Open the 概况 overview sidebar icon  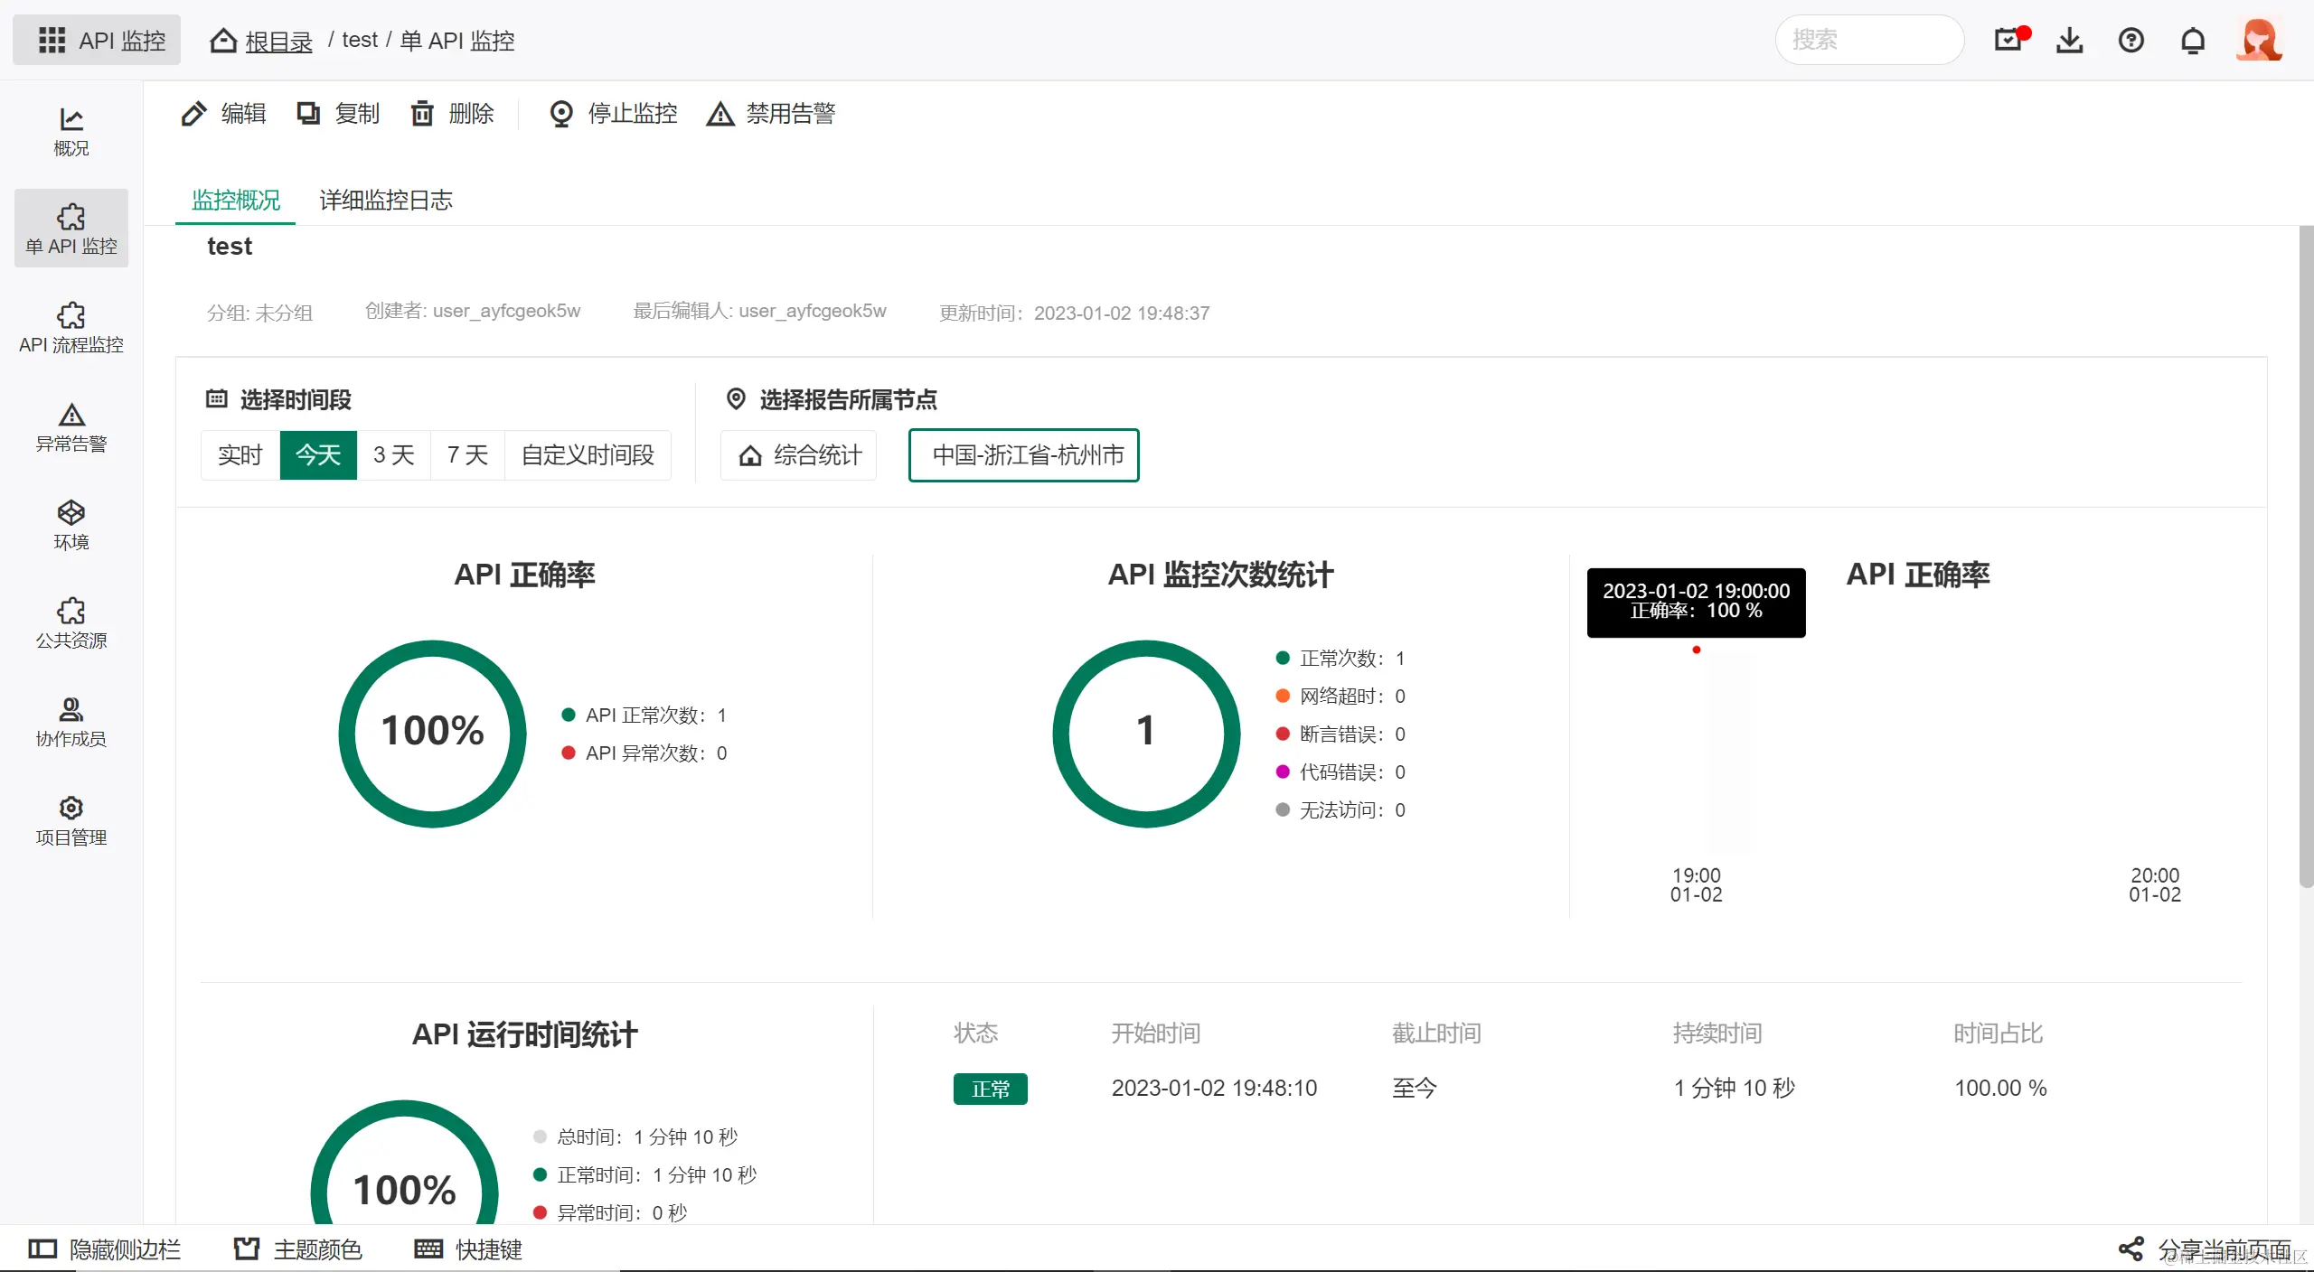coord(71,131)
